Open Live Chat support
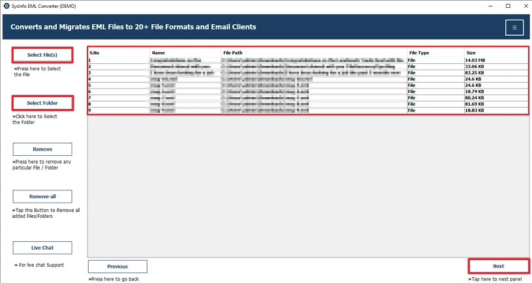This screenshot has width=532, height=283. [42, 248]
